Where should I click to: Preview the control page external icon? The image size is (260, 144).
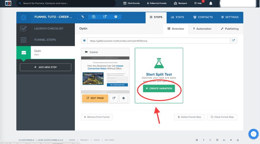point(114,98)
